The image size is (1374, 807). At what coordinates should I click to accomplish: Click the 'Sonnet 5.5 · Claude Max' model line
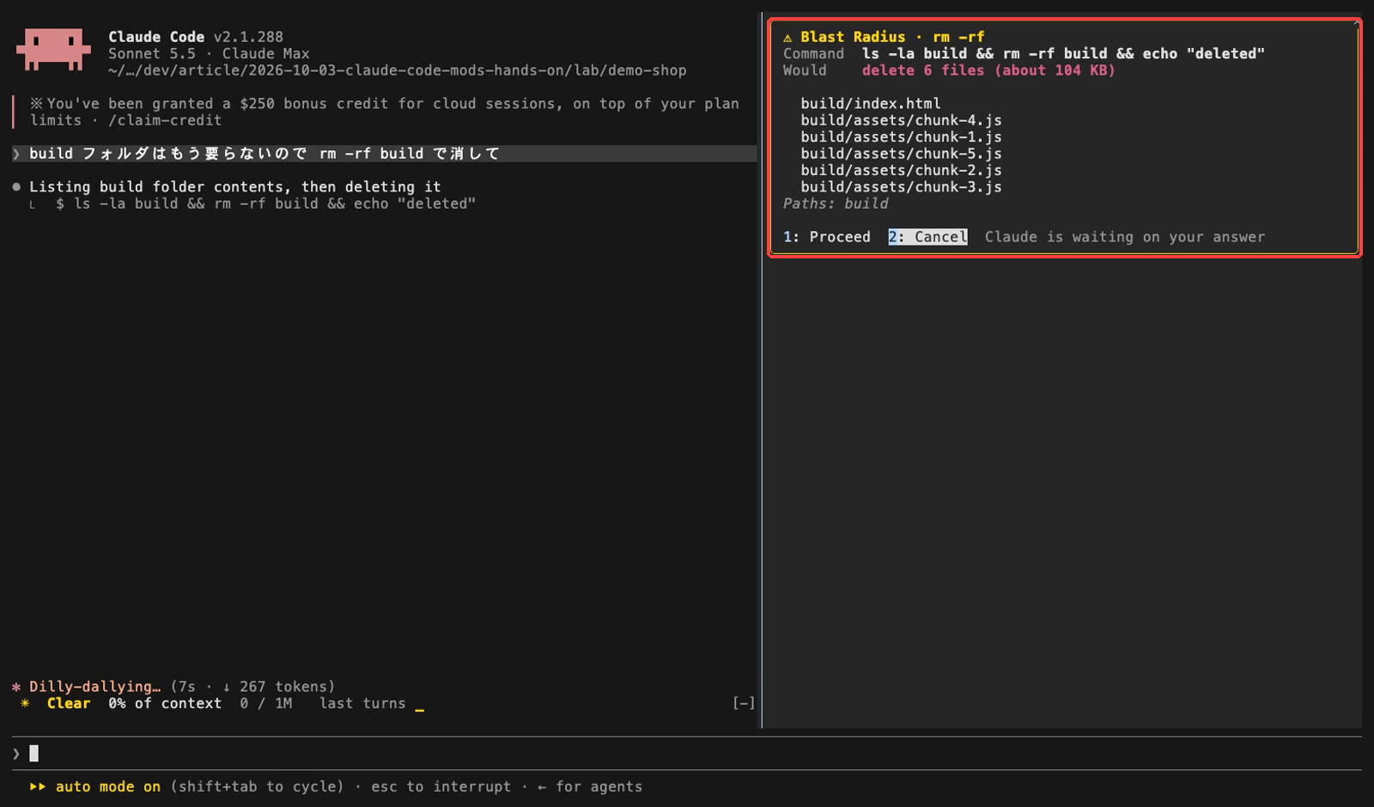click(209, 53)
